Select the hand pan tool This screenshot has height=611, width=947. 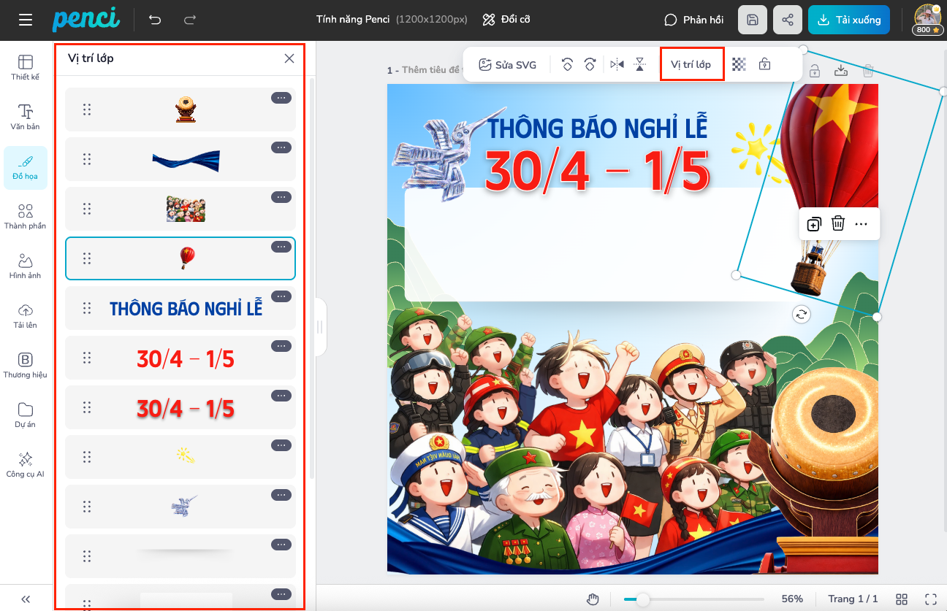click(x=593, y=599)
